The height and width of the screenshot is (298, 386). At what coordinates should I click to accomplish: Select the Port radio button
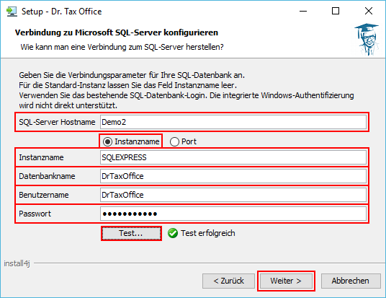coord(174,141)
